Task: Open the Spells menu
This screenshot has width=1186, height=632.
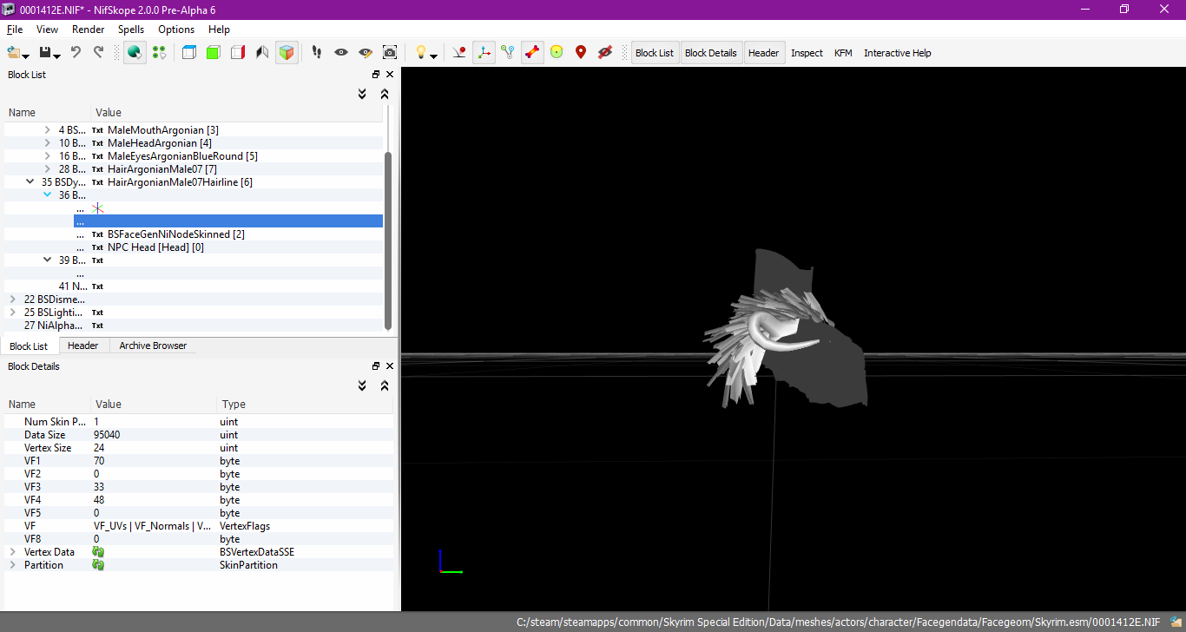Action: point(131,30)
